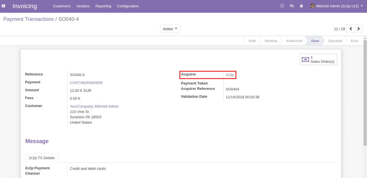The width and height of the screenshot is (367, 178).
Task: Click address line 215 Vine St
Action: (79, 112)
